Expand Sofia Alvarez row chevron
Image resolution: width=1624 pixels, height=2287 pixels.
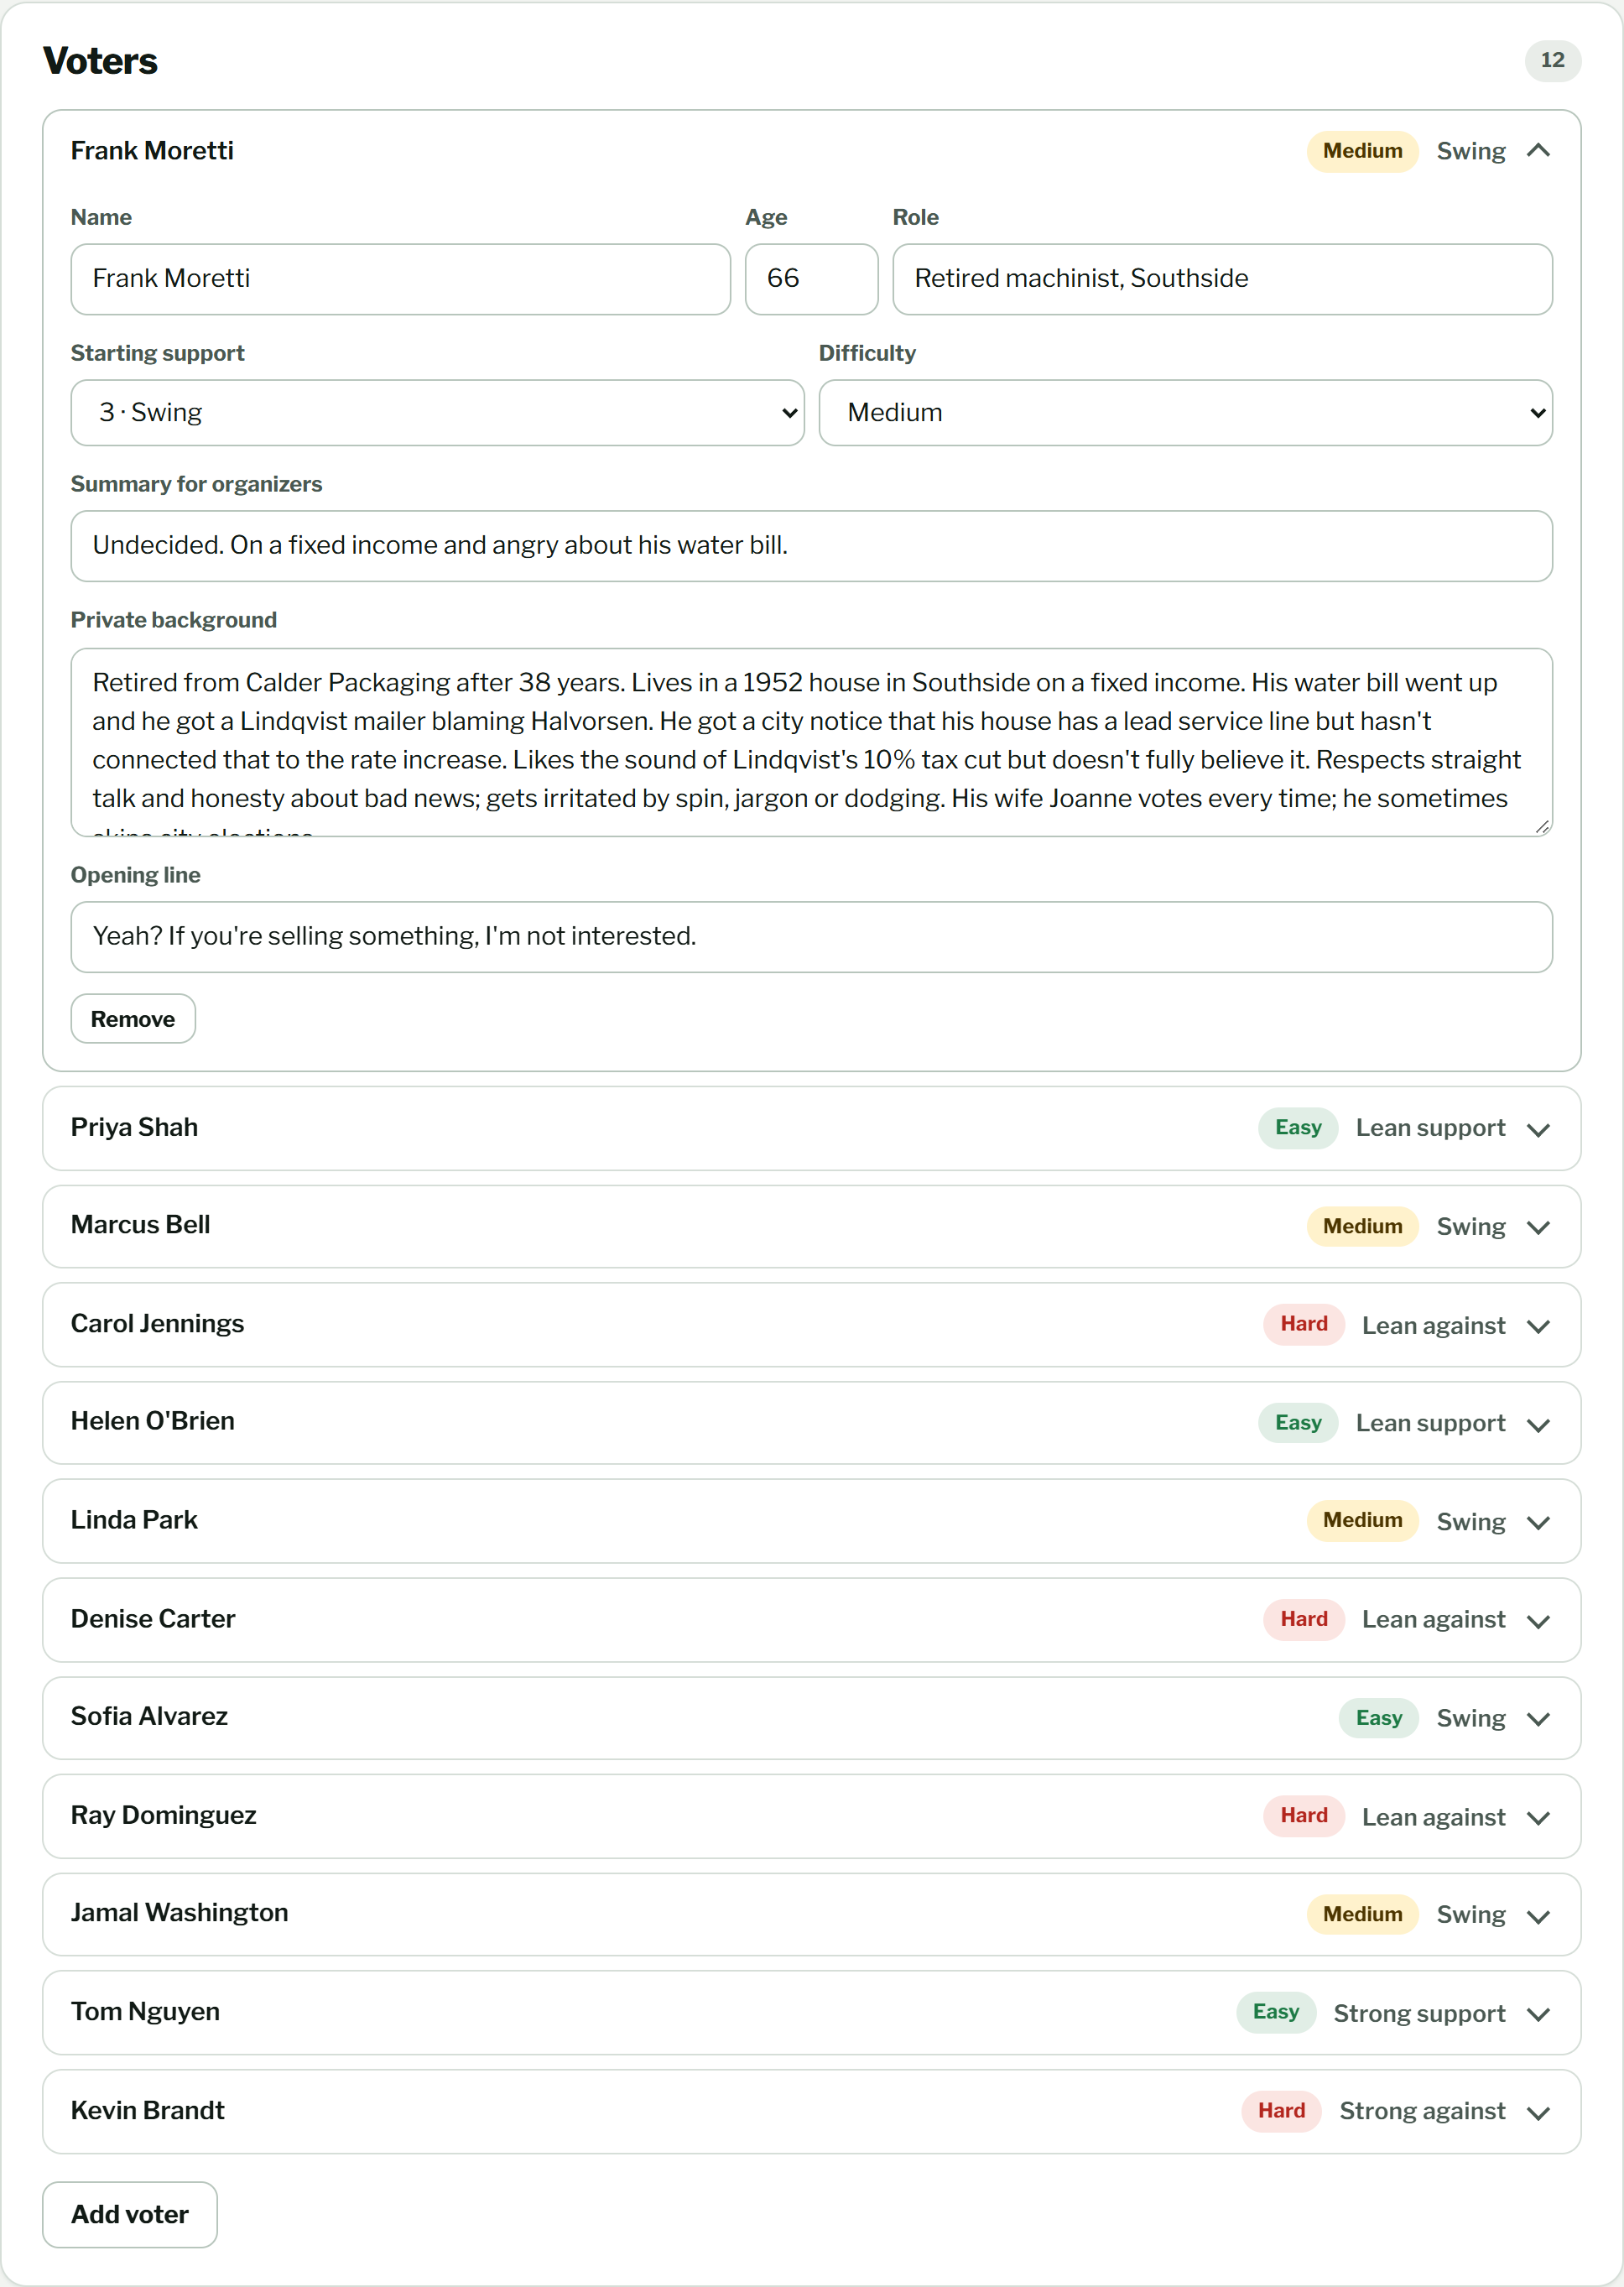1538,1719
